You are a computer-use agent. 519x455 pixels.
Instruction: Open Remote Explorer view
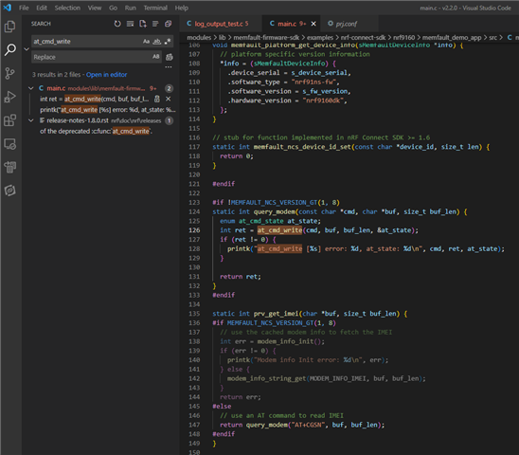tap(9, 144)
